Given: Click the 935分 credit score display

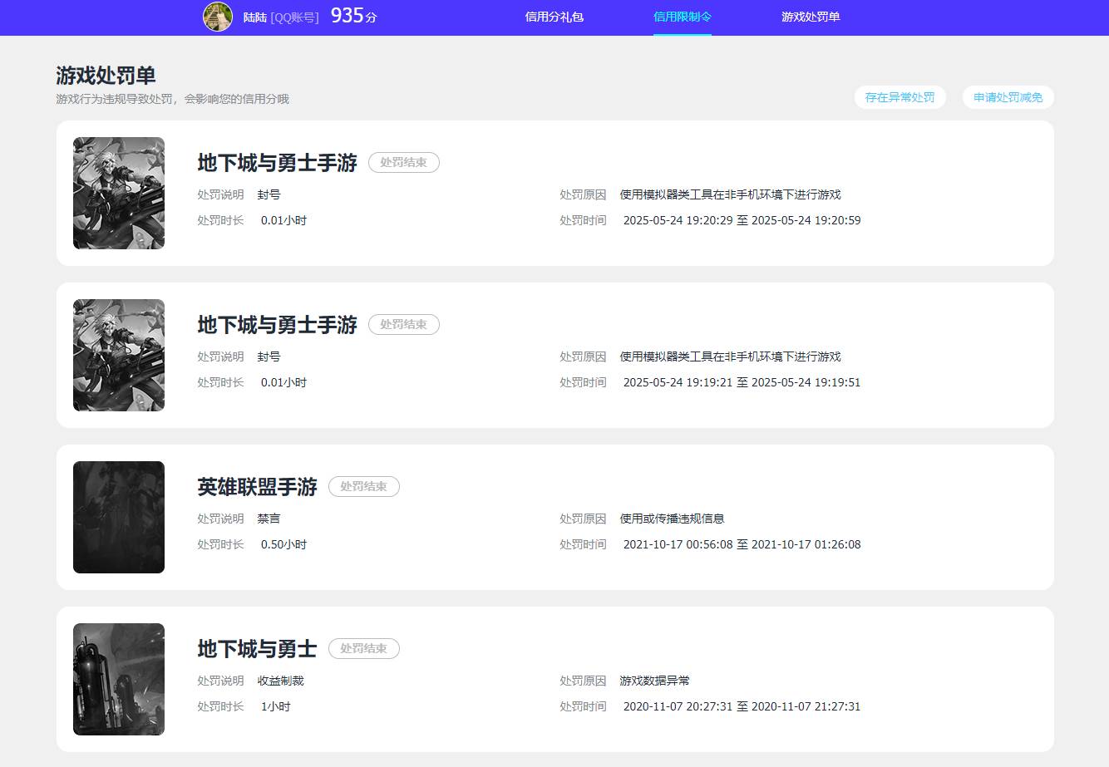Looking at the screenshot, I should 352,15.
